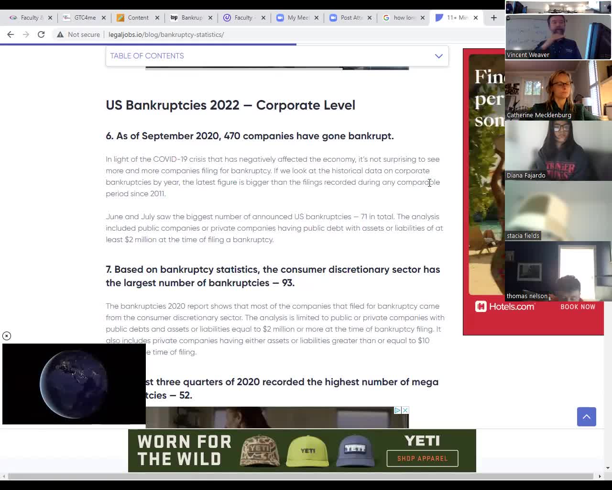Close the Post Atte tab
Screen dimensions: 612x490
pos(369,18)
